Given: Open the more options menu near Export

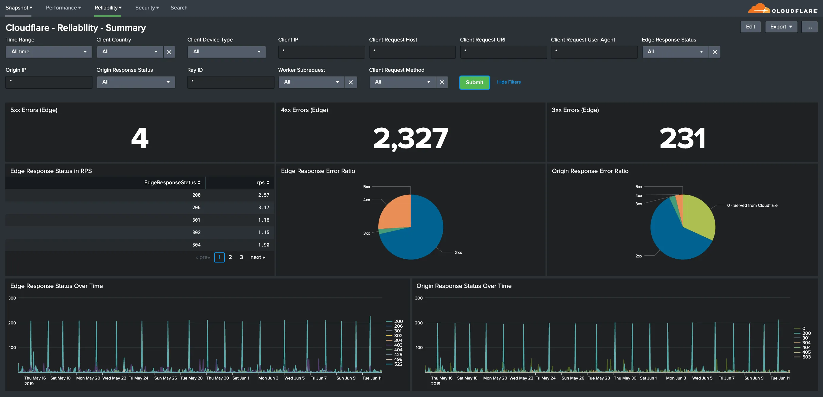Looking at the screenshot, I should (x=810, y=27).
